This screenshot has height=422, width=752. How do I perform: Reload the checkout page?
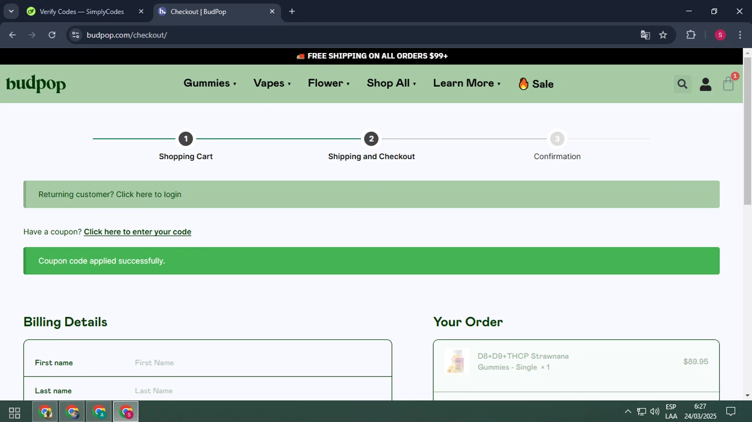(x=52, y=35)
